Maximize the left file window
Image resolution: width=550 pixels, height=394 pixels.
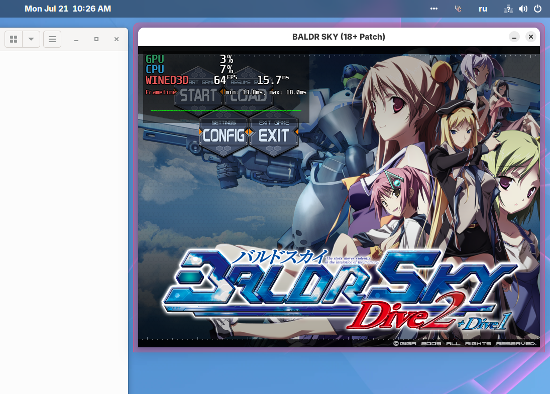96,39
